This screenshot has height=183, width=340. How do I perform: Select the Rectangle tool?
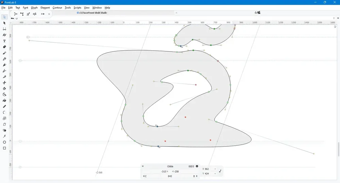click(4, 148)
